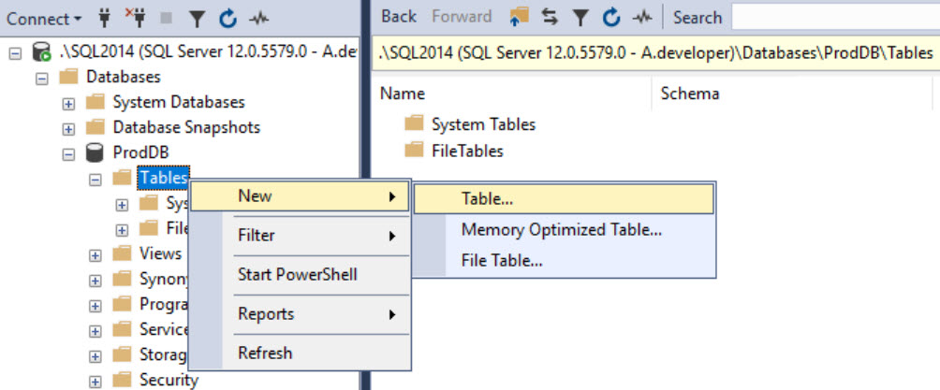Screen dimensions: 940x390
Task: Click the Connect Object Explorer plug icon
Action: (x=104, y=19)
